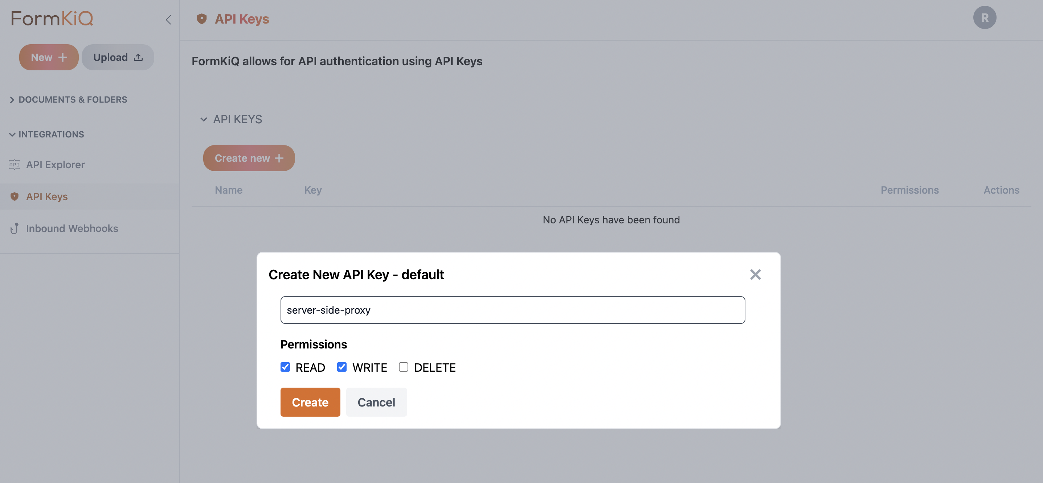Toggle the READ permission checkbox
The width and height of the screenshot is (1043, 483).
(x=285, y=367)
